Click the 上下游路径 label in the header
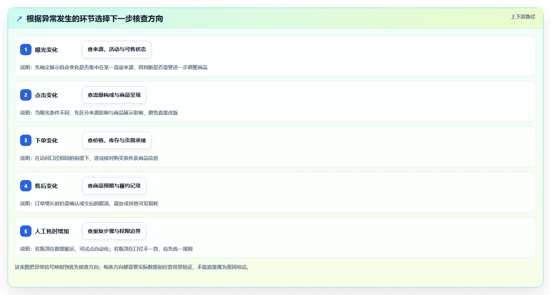Screen dimensions: 551x295 pyautogui.click(x=523, y=17)
